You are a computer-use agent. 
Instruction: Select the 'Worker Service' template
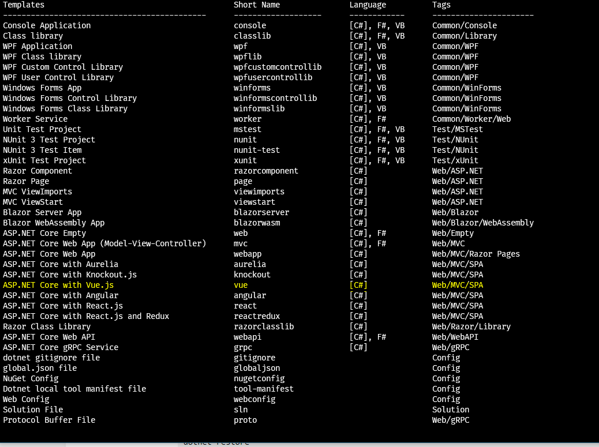(35, 119)
